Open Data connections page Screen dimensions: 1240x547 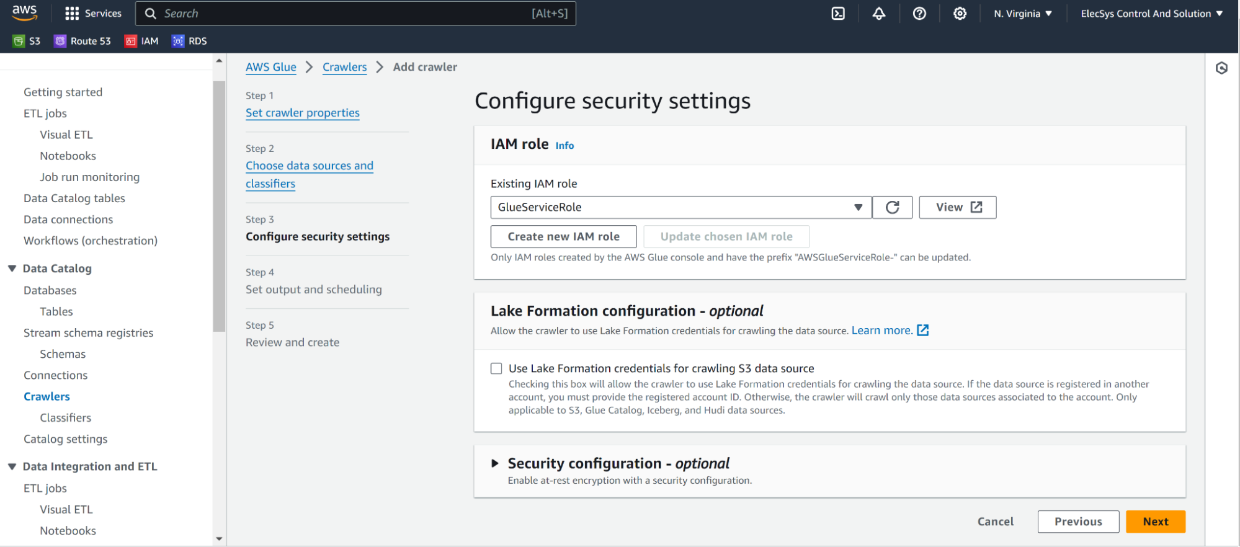coord(68,219)
